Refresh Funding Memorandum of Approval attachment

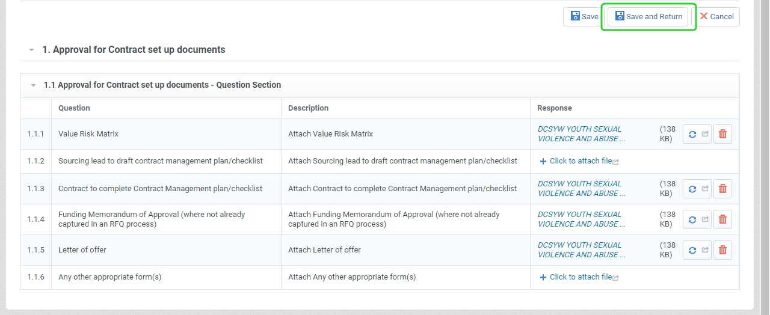coord(692,219)
